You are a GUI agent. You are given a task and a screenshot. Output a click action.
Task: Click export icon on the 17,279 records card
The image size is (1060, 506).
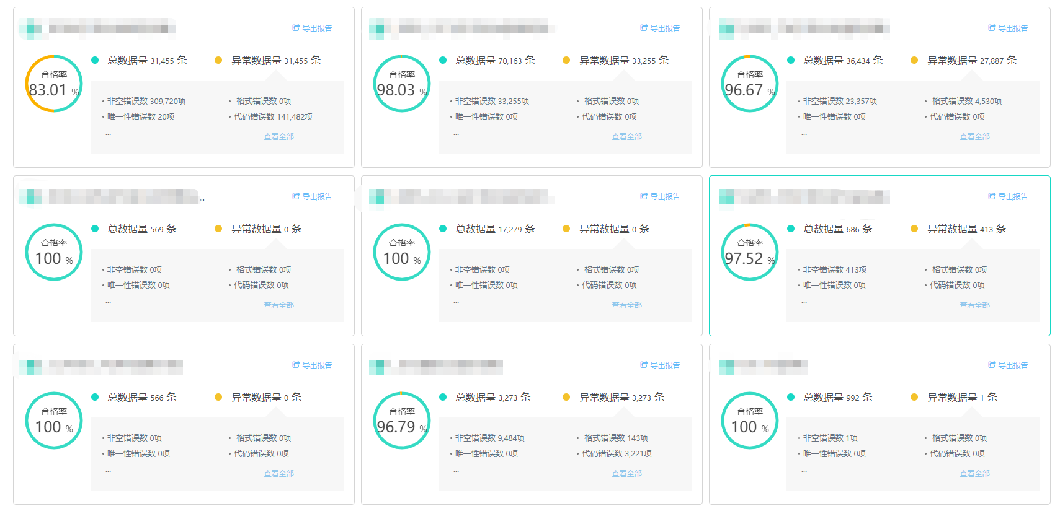pyautogui.click(x=644, y=196)
